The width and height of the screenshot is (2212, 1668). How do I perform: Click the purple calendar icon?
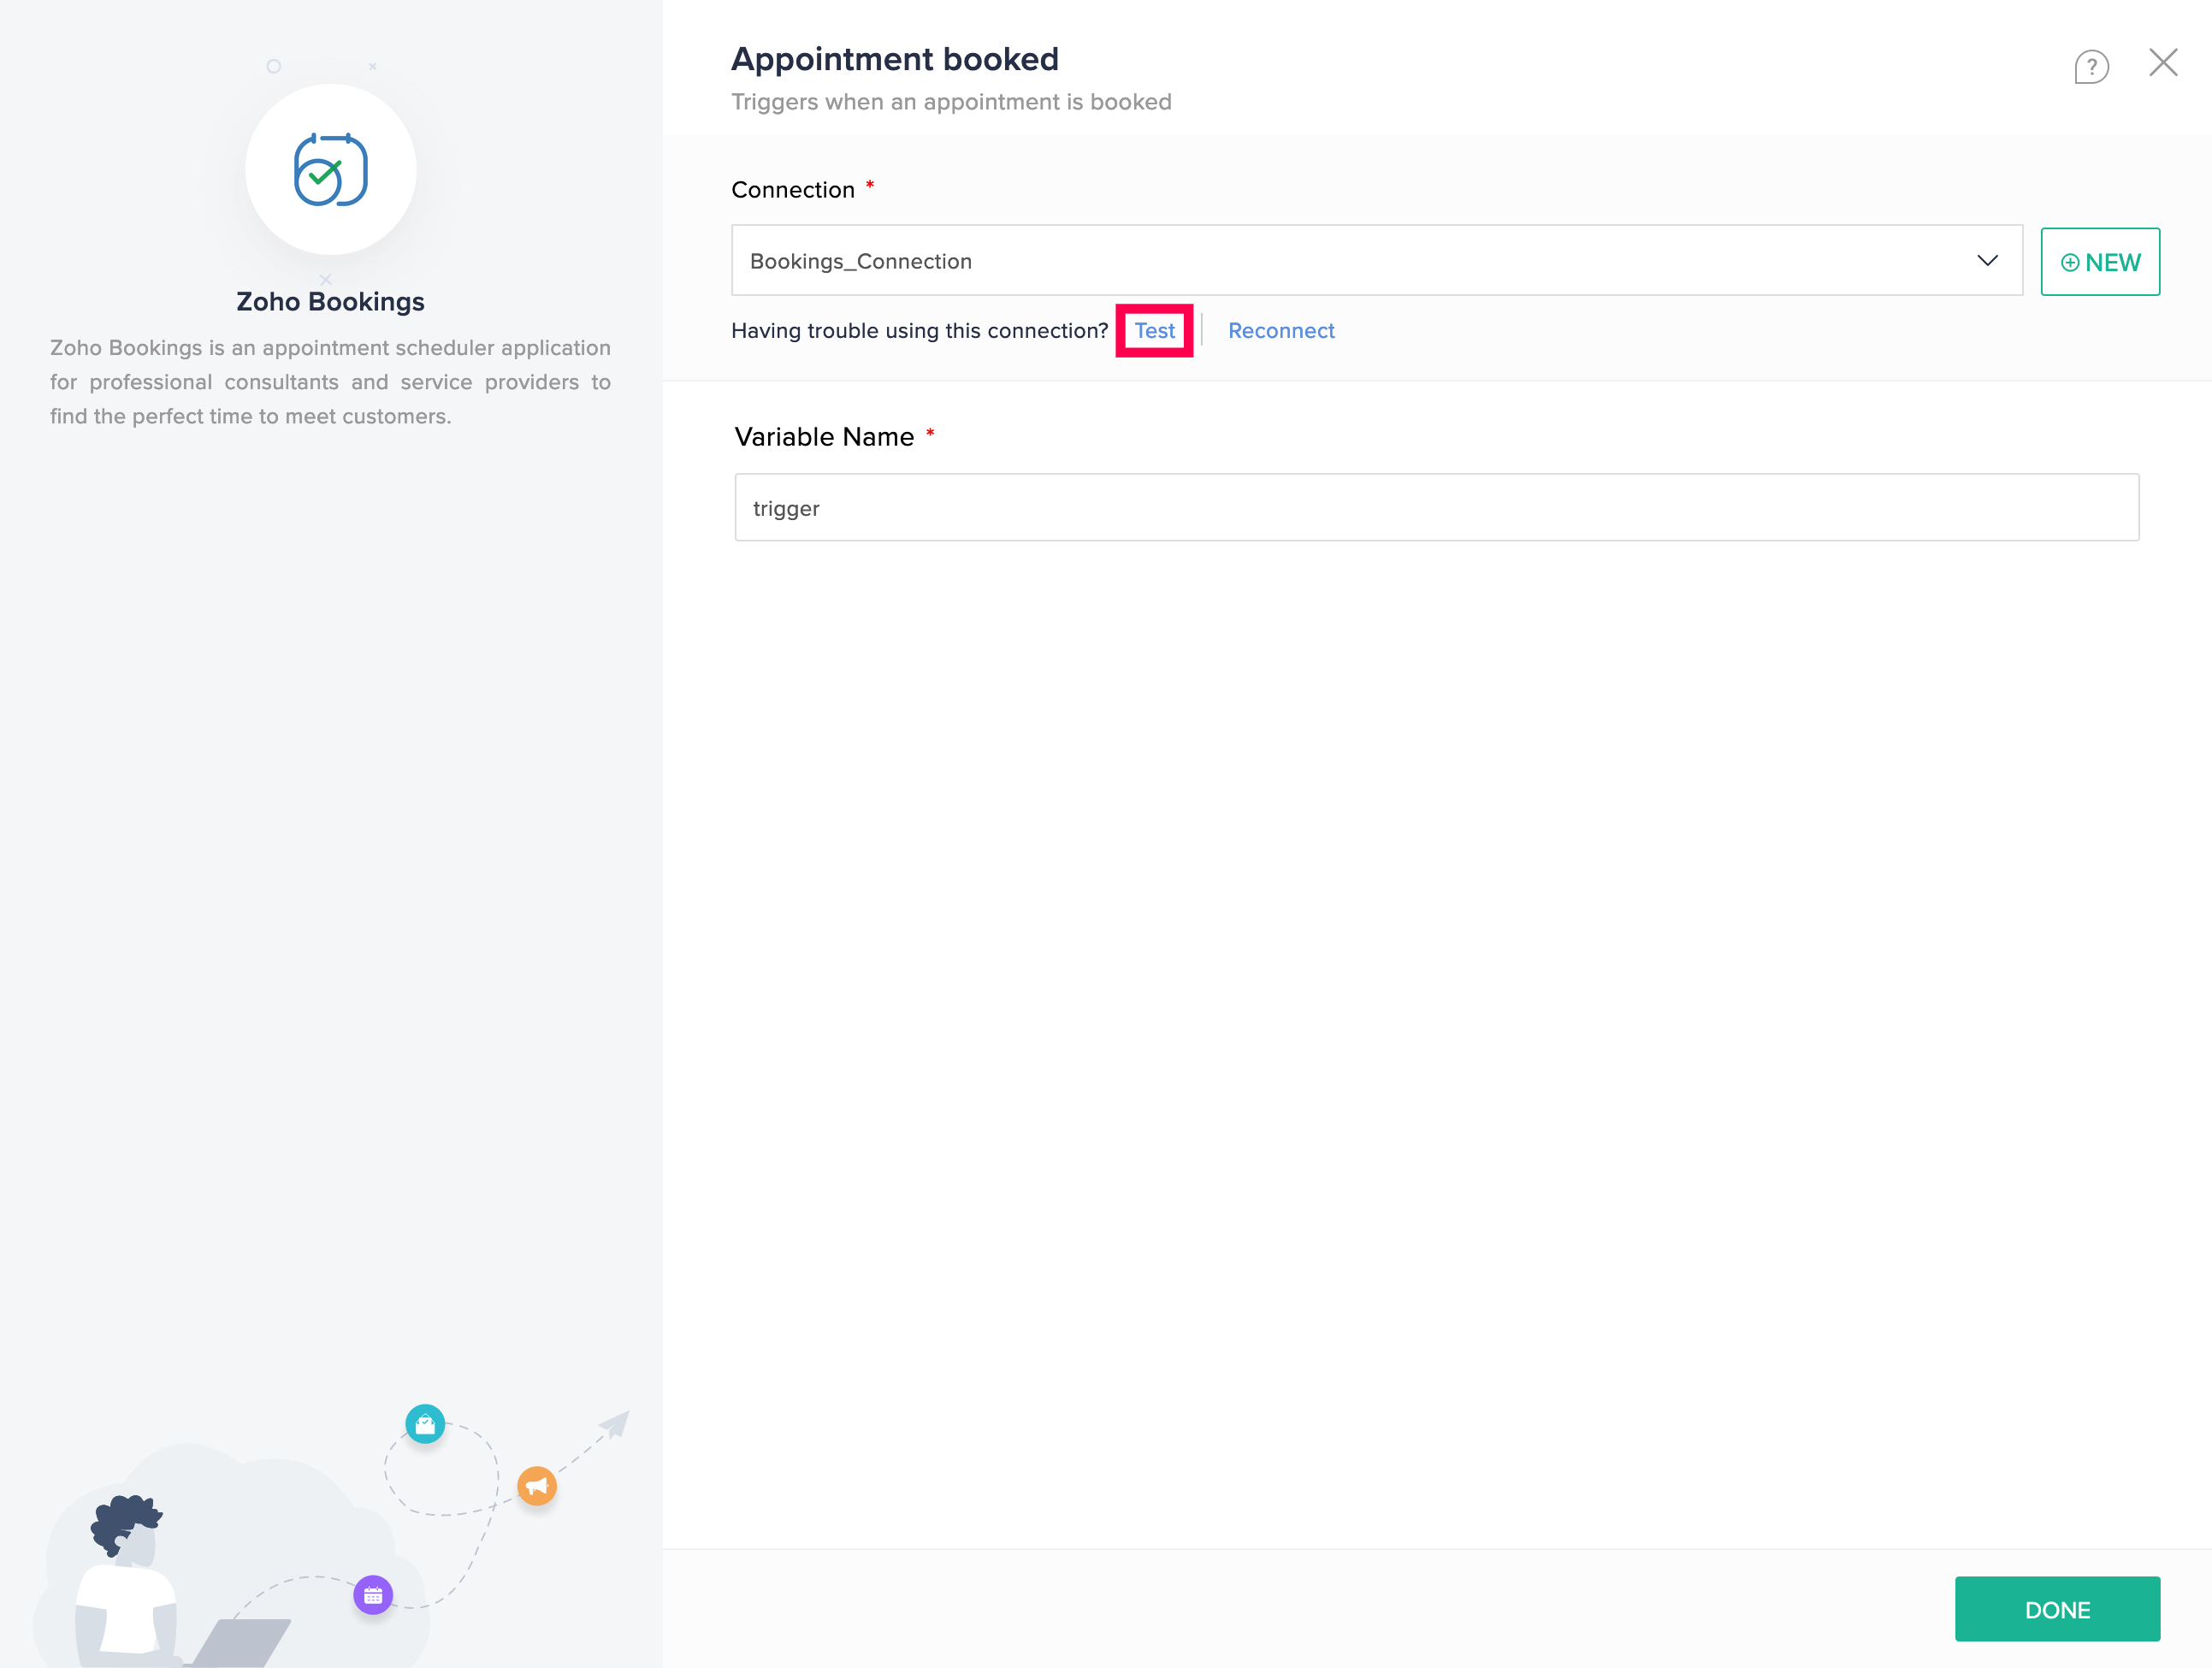point(373,1595)
